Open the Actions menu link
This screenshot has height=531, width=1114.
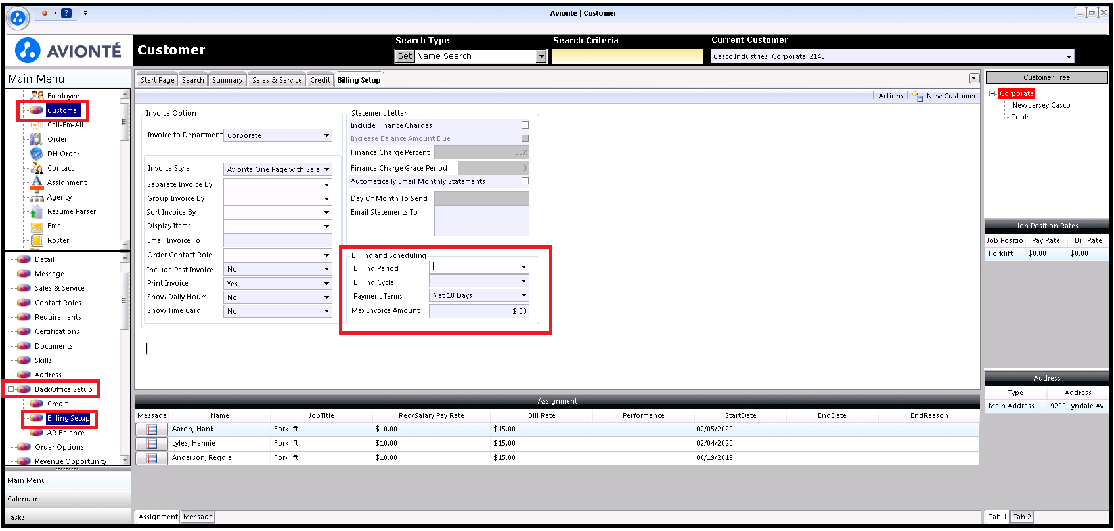(x=891, y=96)
